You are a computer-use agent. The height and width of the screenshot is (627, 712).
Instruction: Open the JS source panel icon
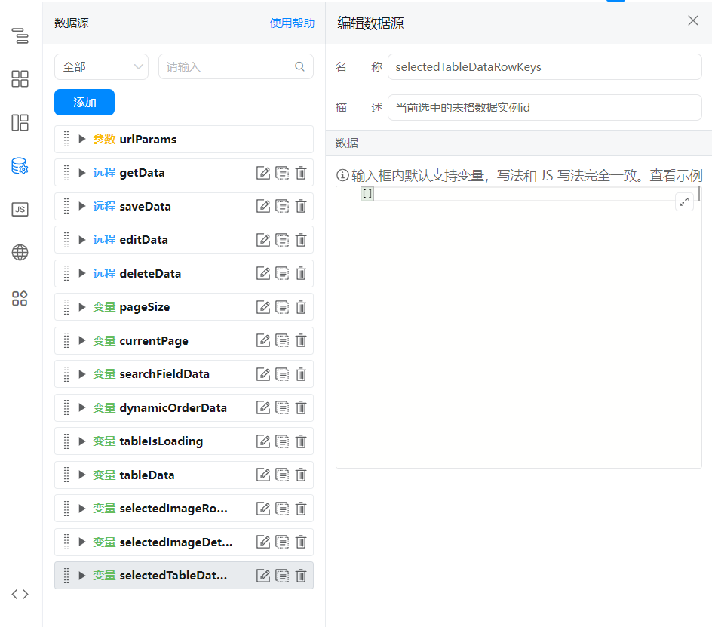(x=20, y=210)
